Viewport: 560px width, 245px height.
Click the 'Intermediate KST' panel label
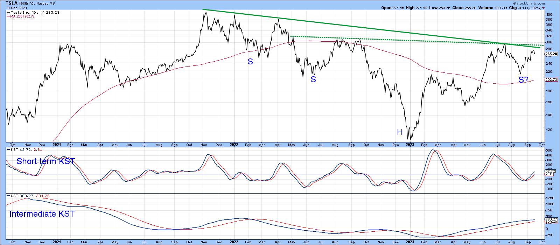pyautogui.click(x=42, y=214)
